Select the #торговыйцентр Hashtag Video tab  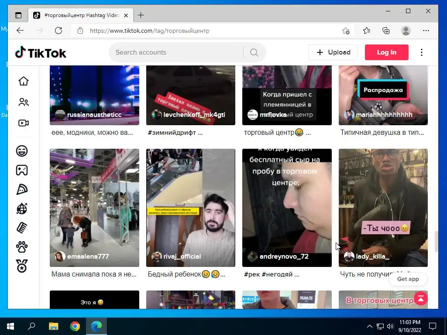pyautogui.click(x=81, y=15)
